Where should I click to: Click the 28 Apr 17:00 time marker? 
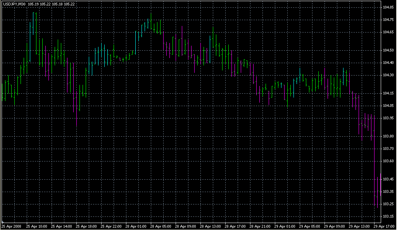236,226
